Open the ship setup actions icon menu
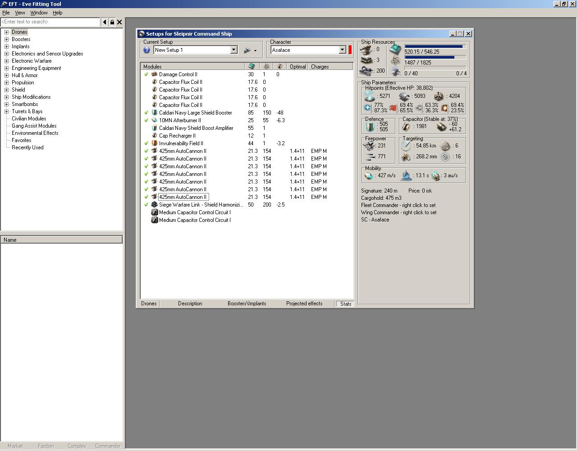Viewport: 577px width, 451px height. (x=250, y=50)
